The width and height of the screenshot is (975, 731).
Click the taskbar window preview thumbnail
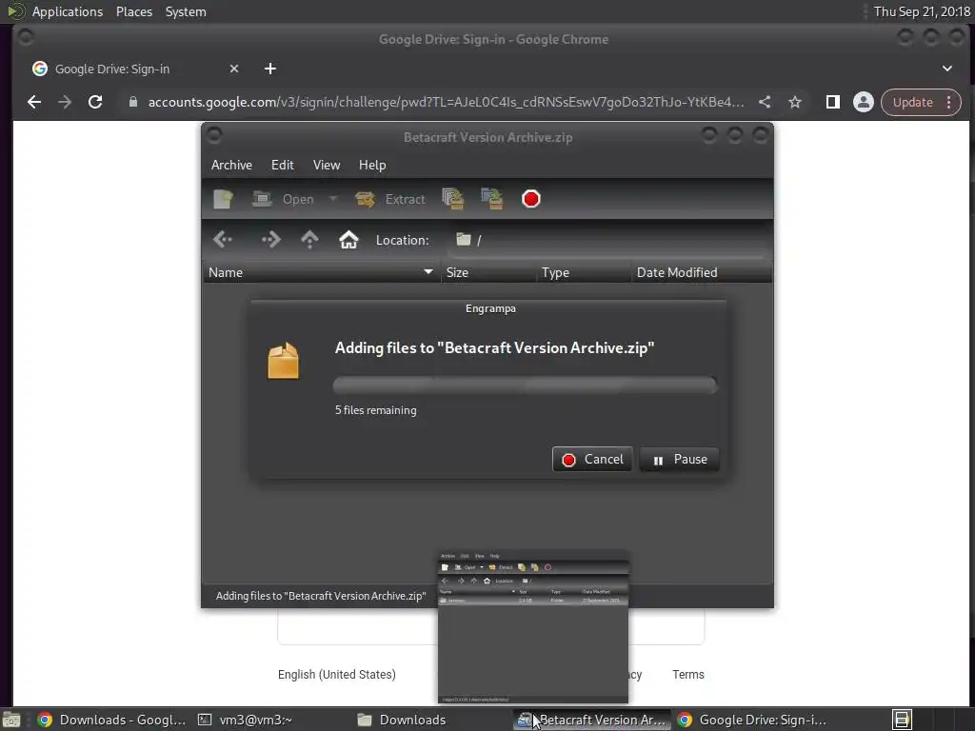(533, 627)
